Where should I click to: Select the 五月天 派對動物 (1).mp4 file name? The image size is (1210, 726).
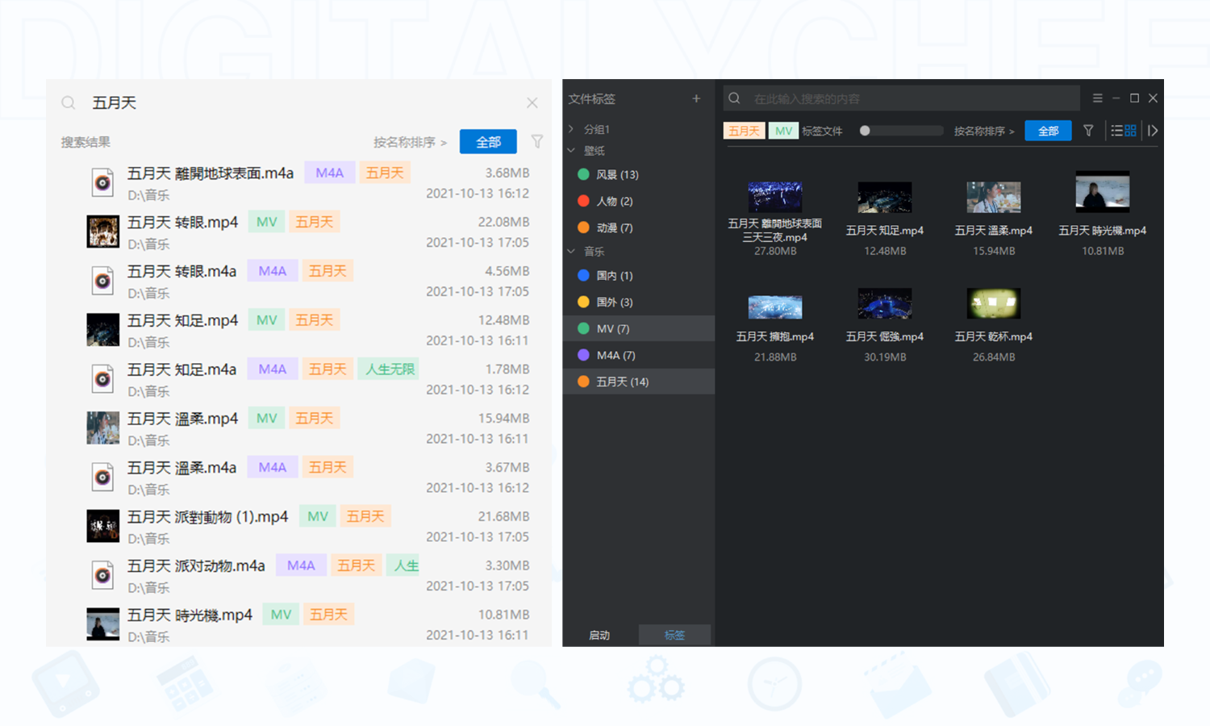(207, 516)
